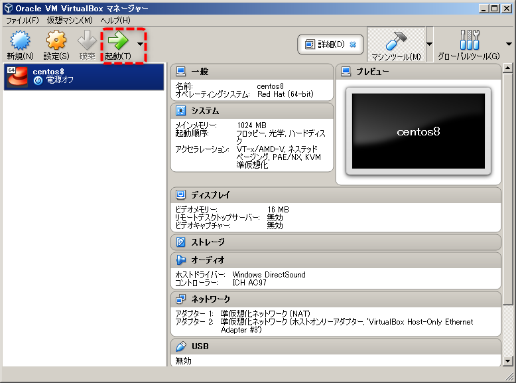Click the ネットワーク network icon

tap(180, 299)
